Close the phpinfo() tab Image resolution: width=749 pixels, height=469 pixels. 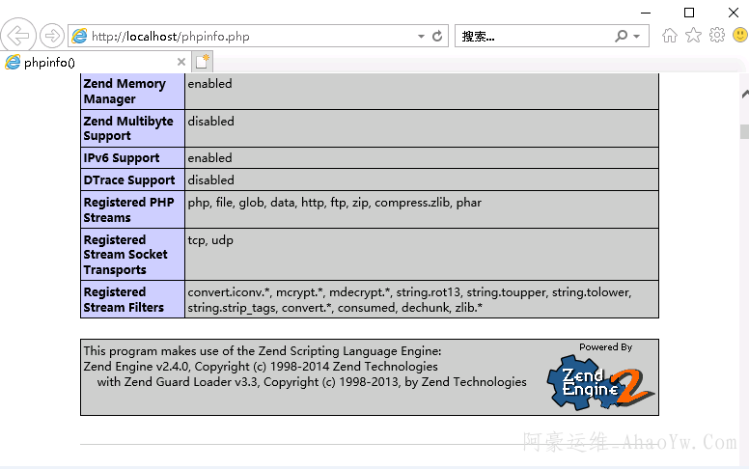tap(181, 62)
